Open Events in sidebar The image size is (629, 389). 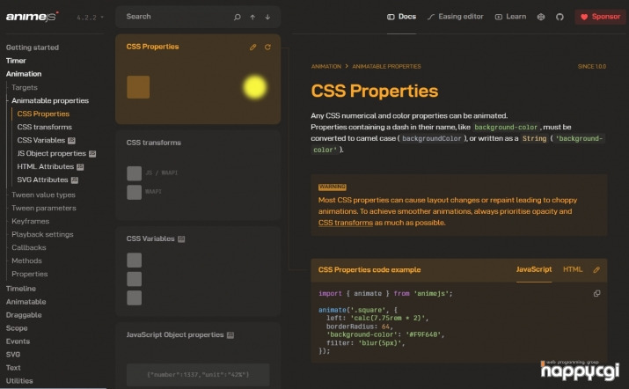point(18,341)
